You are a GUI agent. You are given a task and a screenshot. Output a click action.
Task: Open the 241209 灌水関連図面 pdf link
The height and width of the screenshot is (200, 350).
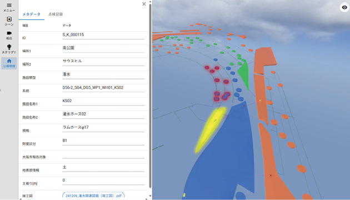pyautogui.click(x=93, y=196)
